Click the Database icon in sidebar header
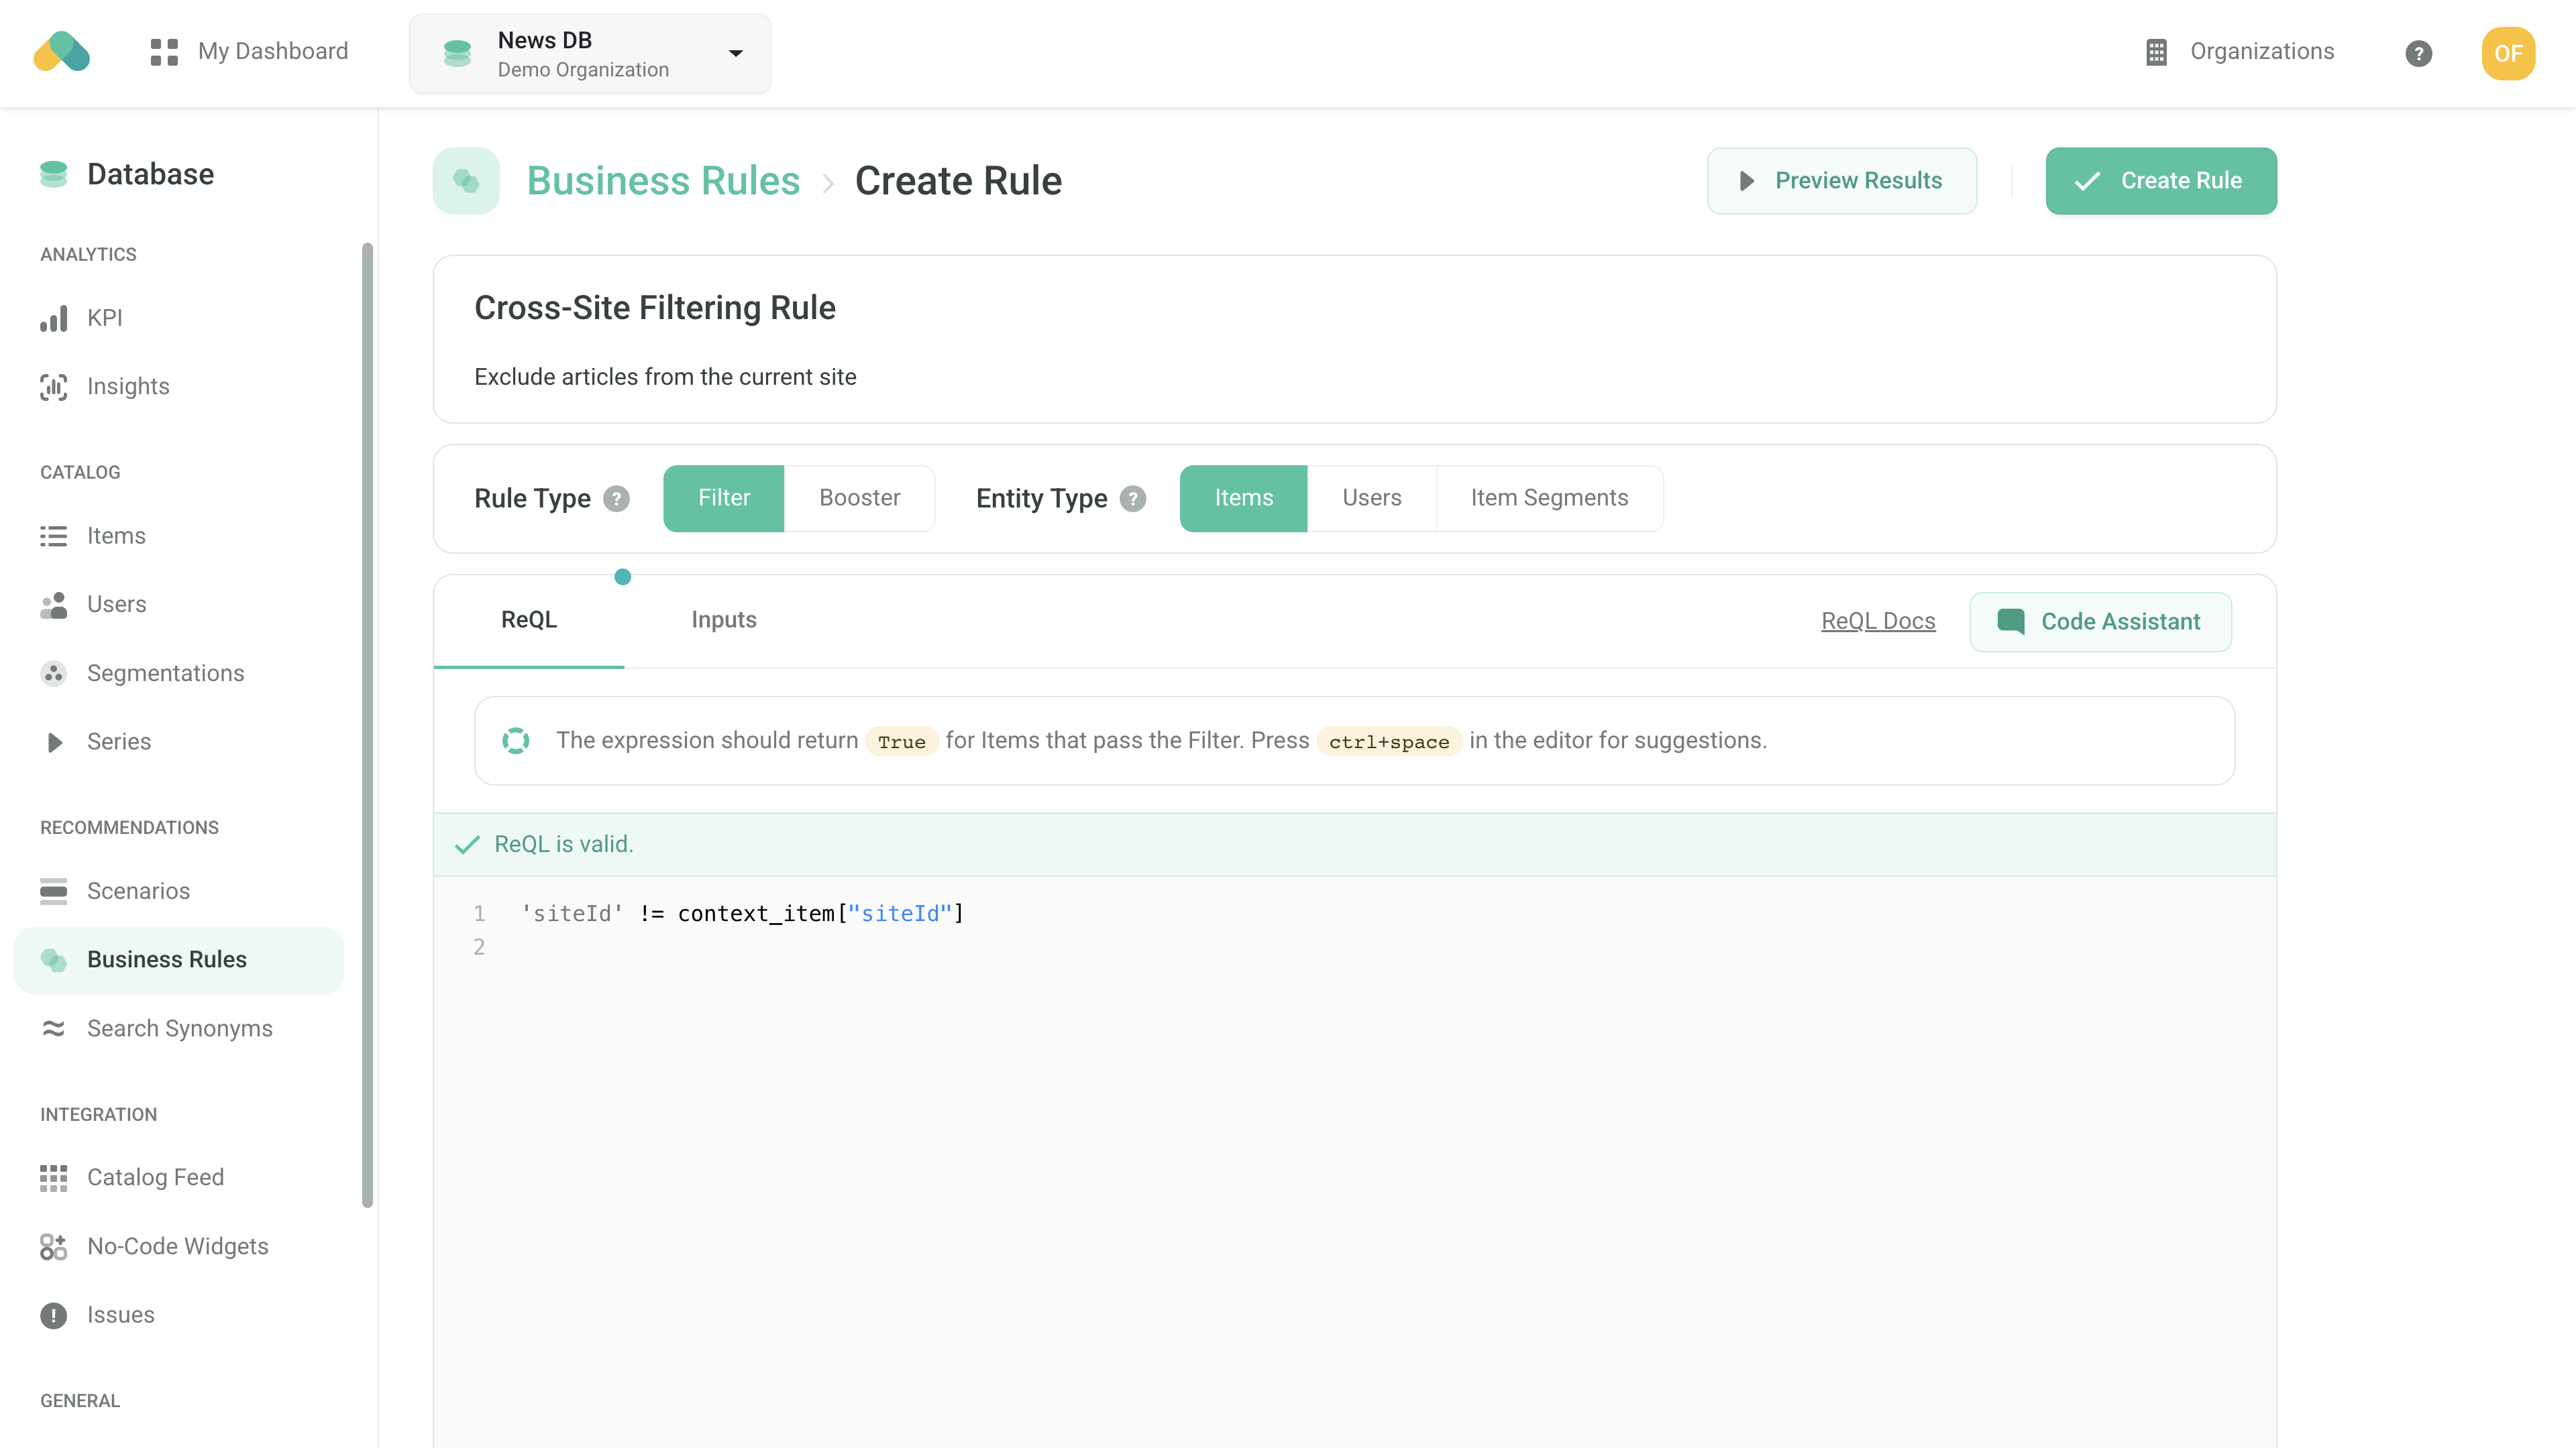2576x1448 pixels. point(54,174)
